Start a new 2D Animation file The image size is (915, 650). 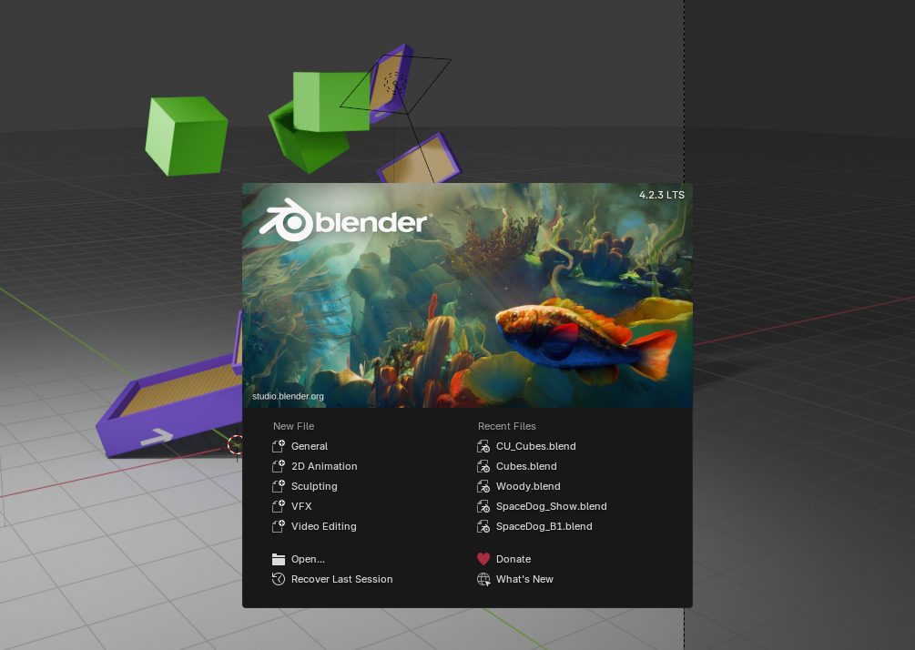click(324, 466)
